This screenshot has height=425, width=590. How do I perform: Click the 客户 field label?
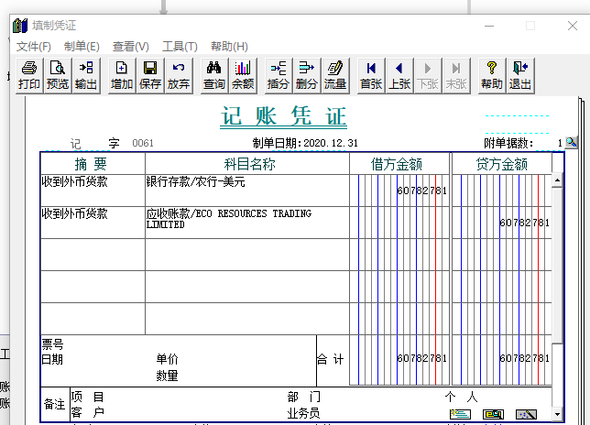pyautogui.click(x=87, y=412)
